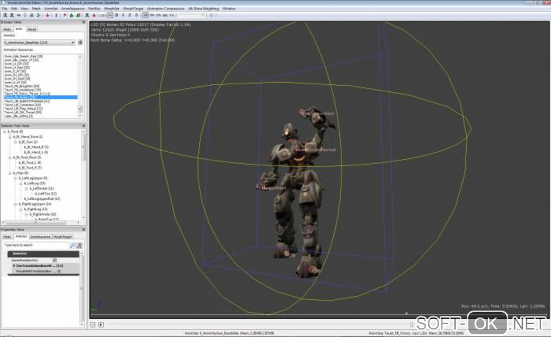The image size is (551, 337).
Task: Select the 'viper_idle_sitting' sequence
Action: [18, 116]
